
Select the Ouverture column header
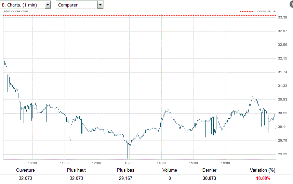[x=25, y=170]
